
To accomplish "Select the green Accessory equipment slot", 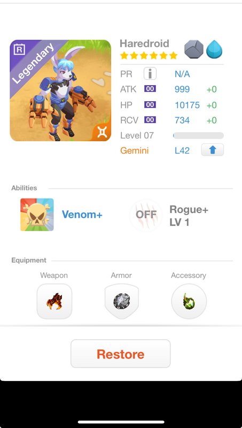I will pyautogui.click(x=189, y=301).
